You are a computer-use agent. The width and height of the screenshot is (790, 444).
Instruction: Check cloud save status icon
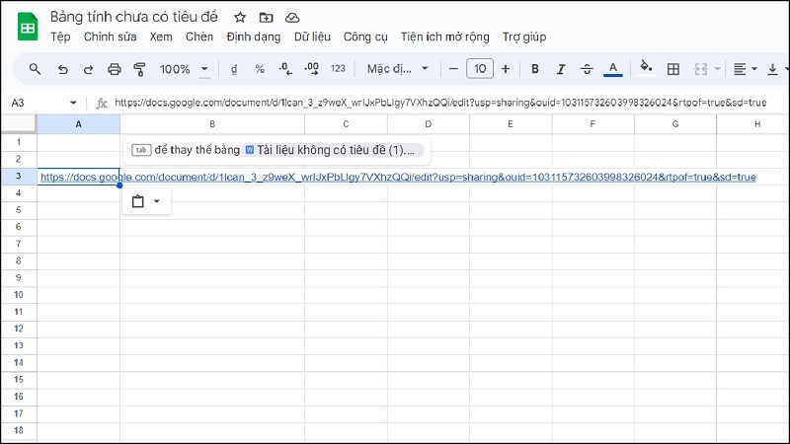[x=292, y=18]
